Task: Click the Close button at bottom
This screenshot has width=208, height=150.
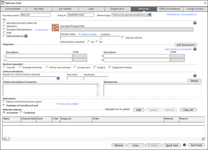Action: [136, 145]
